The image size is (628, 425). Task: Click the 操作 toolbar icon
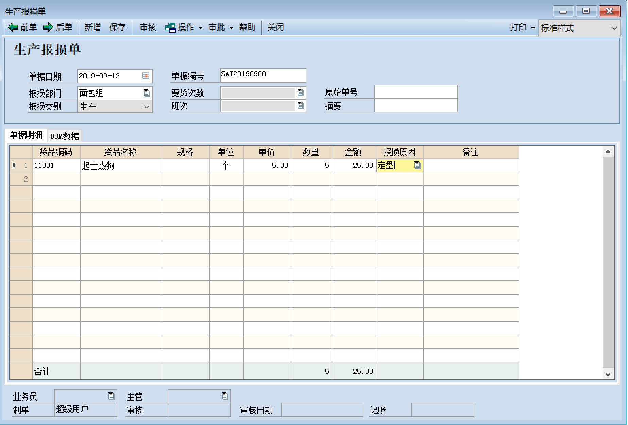pyautogui.click(x=170, y=27)
